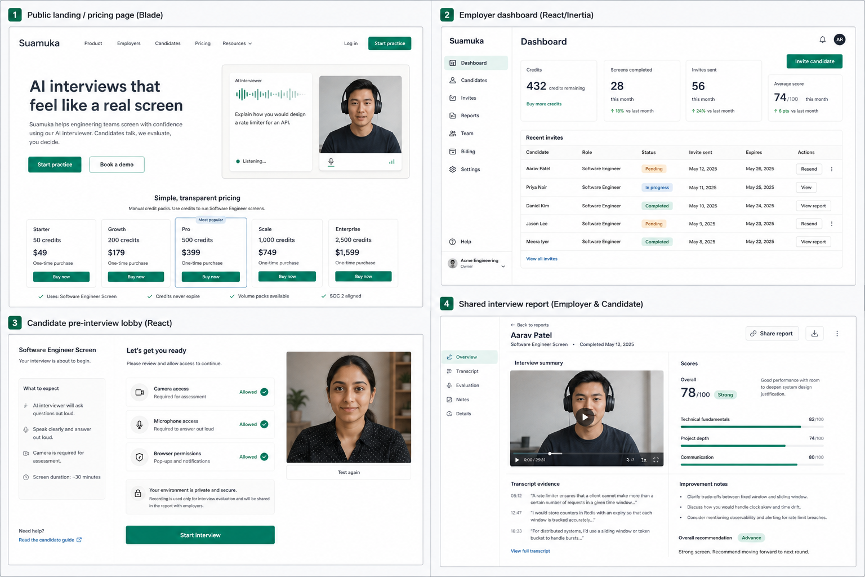Click Buy now on the Pro plan
This screenshot has width=865, height=577.
coord(211,277)
